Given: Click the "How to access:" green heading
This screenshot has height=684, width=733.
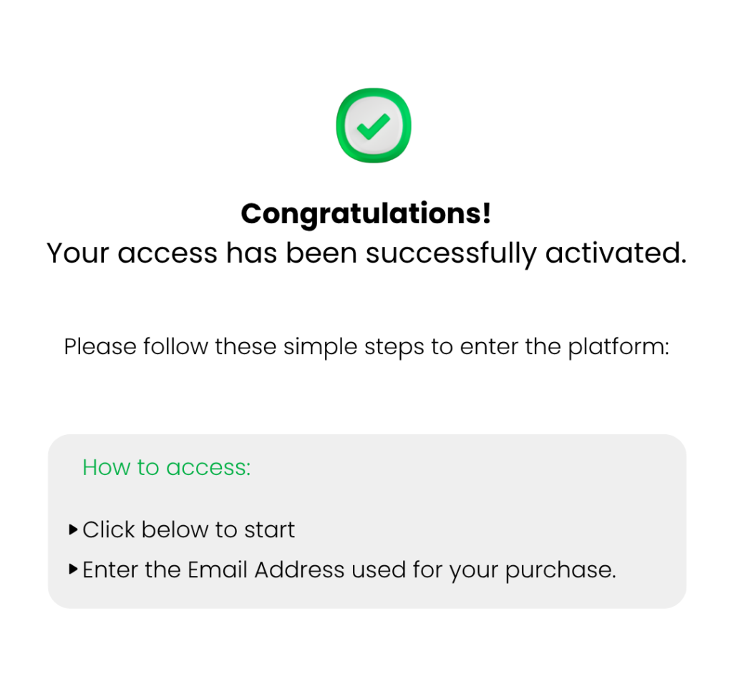Looking at the screenshot, I should pos(167,467).
